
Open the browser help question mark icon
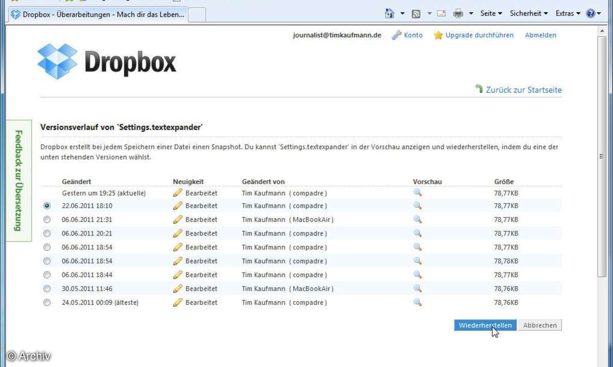click(591, 14)
